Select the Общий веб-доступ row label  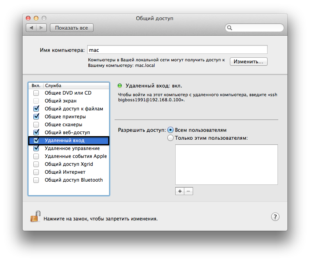(x=67, y=133)
